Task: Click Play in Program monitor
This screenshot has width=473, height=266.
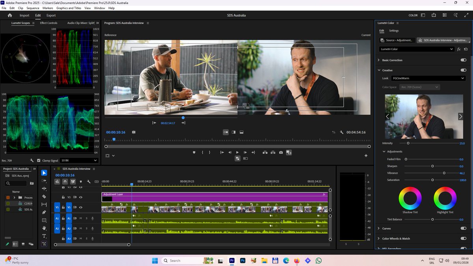Action: coord(237,152)
